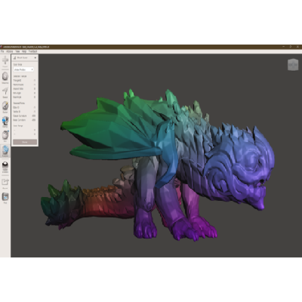Open the Help menu

coord(24,51)
